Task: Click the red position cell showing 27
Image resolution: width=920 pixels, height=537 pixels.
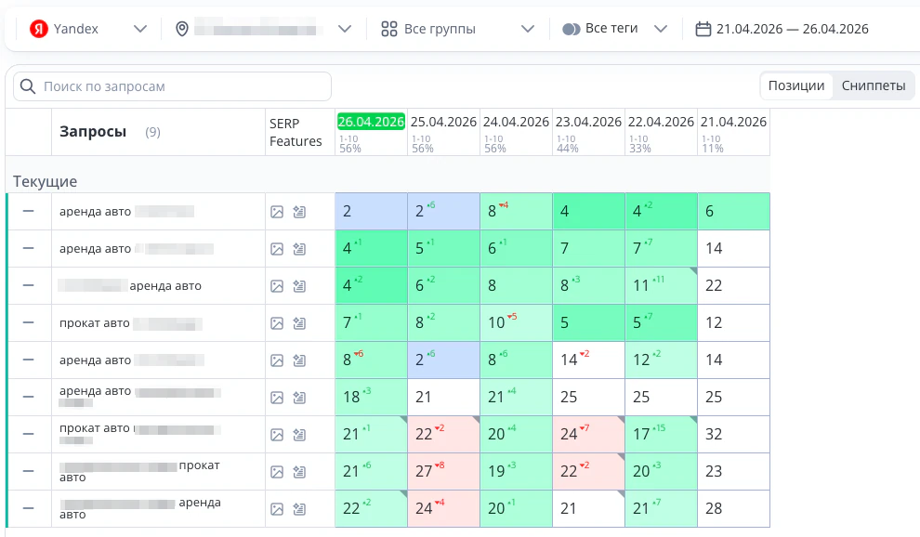Action: (443, 471)
